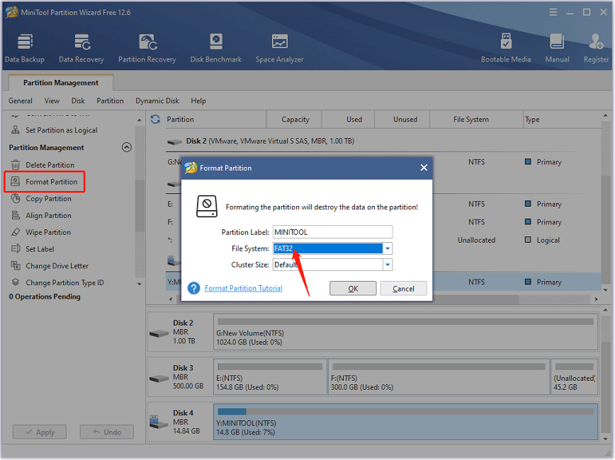Sort by the Capacity column header

coord(295,119)
